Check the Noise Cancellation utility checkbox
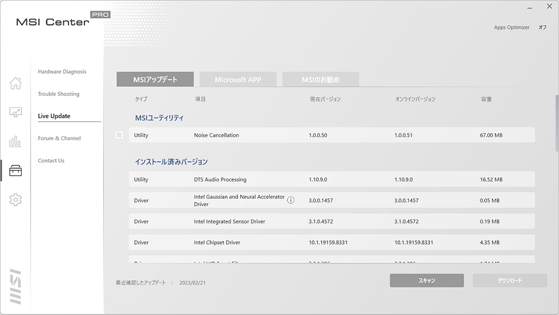This screenshot has height=315, width=559. pyautogui.click(x=120, y=135)
